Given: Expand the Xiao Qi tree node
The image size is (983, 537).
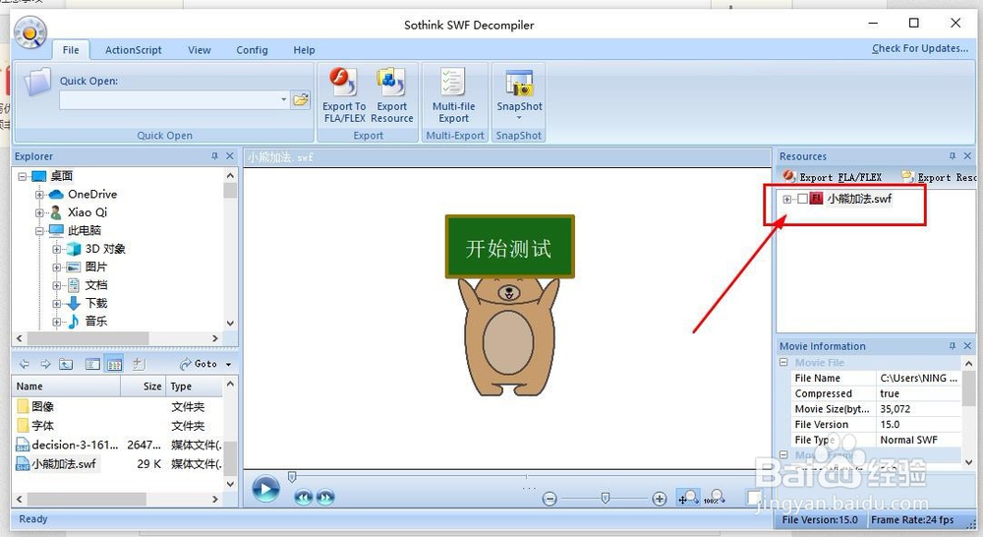Looking at the screenshot, I should tap(39, 212).
